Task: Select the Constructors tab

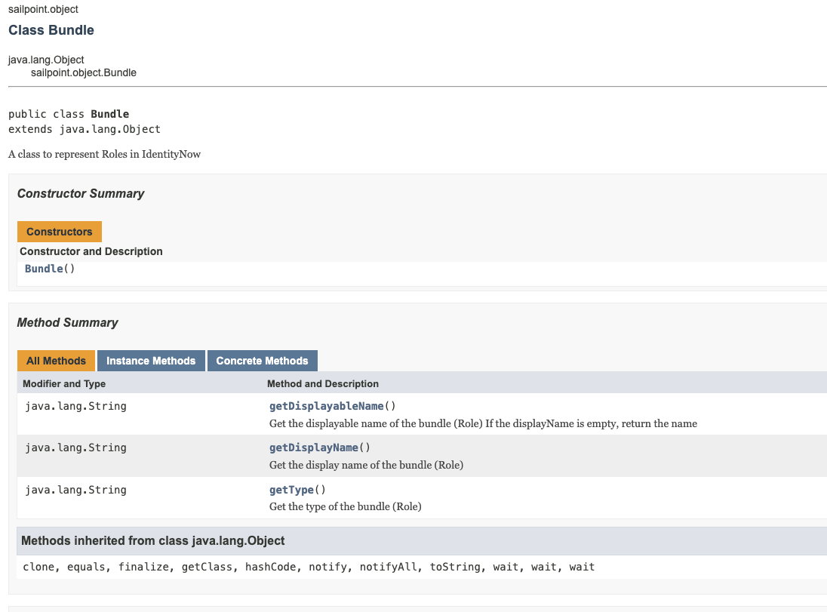Action: pyautogui.click(x=60, y=232)
